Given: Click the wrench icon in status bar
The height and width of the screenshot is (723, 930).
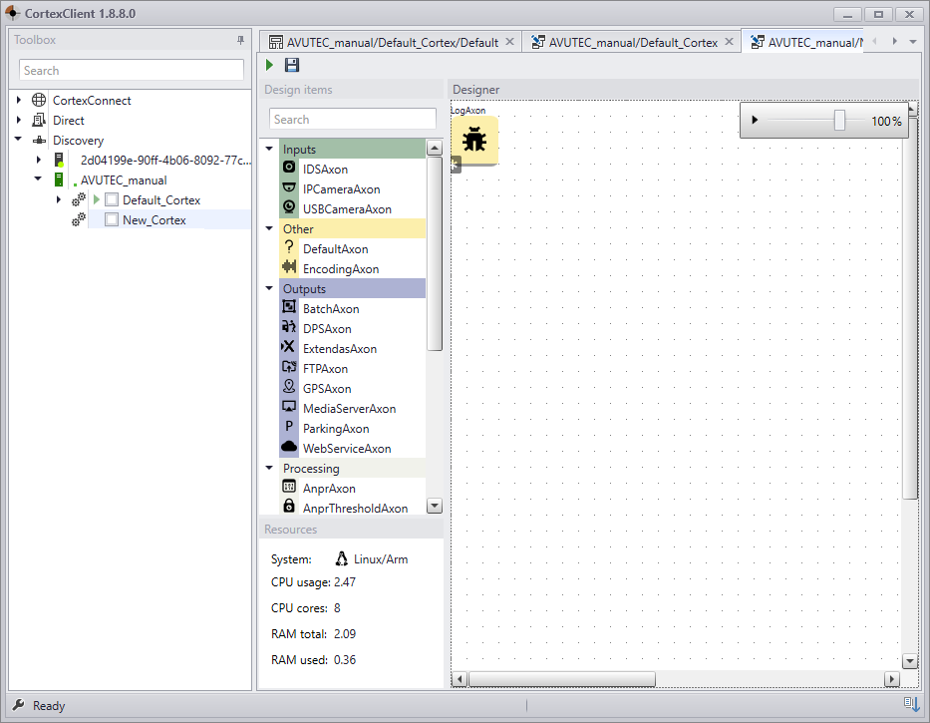Looking at the screenshot, I should coord(18,705).
